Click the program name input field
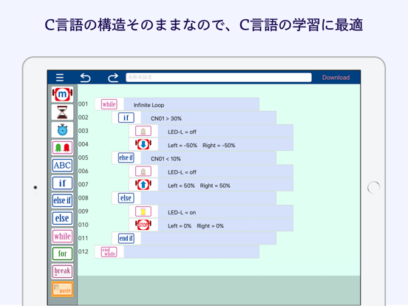The height and width of the screenshot is (306, 408). tap(219, 78)
